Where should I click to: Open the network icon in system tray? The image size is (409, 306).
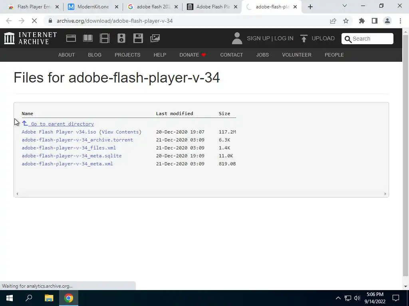tap(348, 298)
